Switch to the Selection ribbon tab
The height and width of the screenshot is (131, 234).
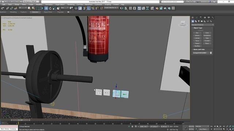(35, 12)
